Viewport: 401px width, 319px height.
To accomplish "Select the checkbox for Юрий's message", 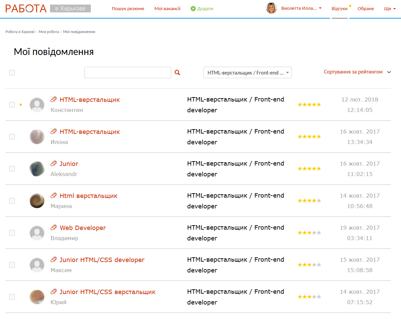I will tap(12, 297).
